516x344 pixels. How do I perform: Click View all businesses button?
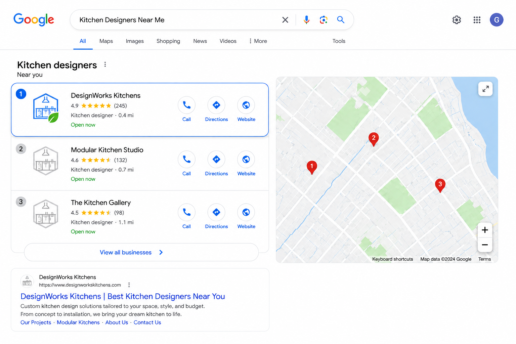pos(141,252)
